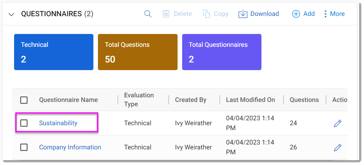The image size is (364, 165).
Task: Toggle the select-all header checkbox
Action: tap(24, 100)
